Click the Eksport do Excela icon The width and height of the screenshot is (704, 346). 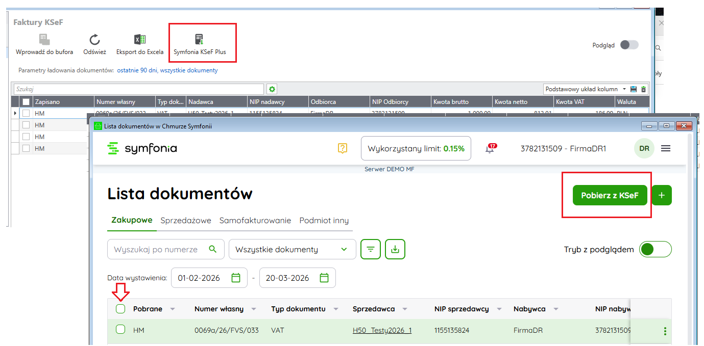[140, 40]
